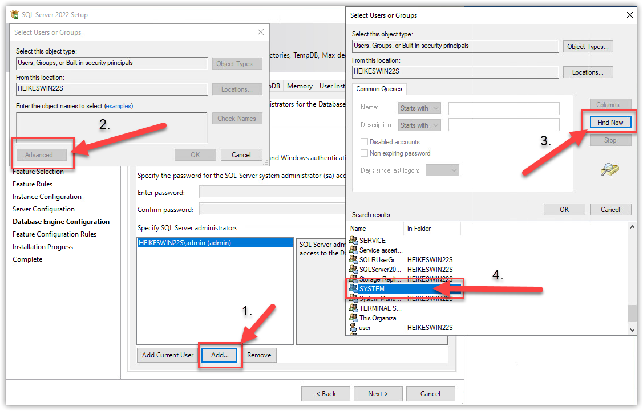
Task: Select Feature Configuration Rules step
Action: 55,234
